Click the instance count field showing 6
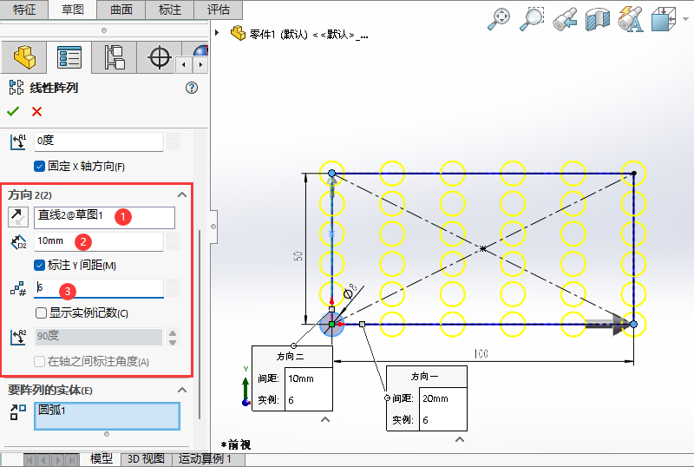Viewport: 694px width, 467px height. pyautogui.click(x=99, y=288)
